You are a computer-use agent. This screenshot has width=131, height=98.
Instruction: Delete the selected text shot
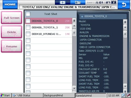click(12, 32)
